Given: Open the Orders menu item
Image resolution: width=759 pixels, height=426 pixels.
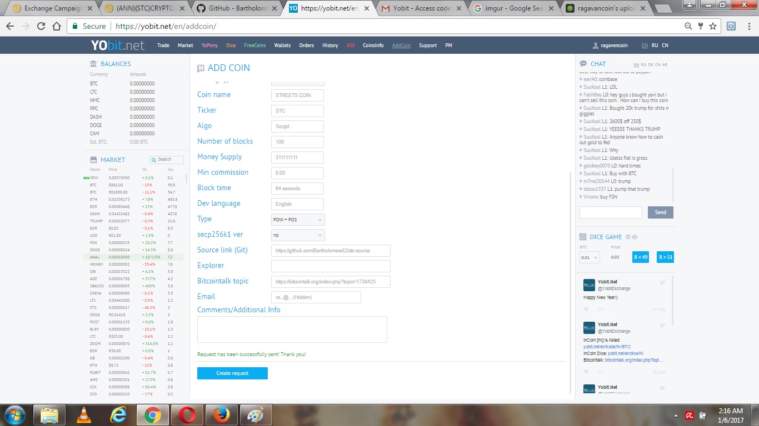Looking at the screenshot, I should (x=307, y=45).
